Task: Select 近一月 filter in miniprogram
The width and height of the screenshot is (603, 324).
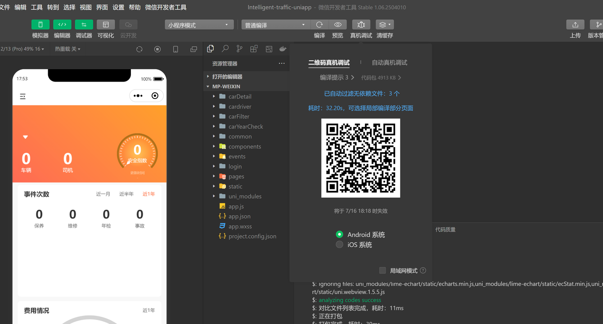Action: 103,194
